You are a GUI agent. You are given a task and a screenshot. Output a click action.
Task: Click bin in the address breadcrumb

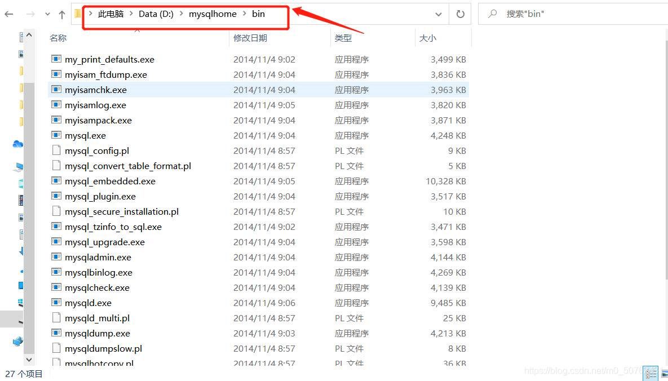click(x=258, y=14)
